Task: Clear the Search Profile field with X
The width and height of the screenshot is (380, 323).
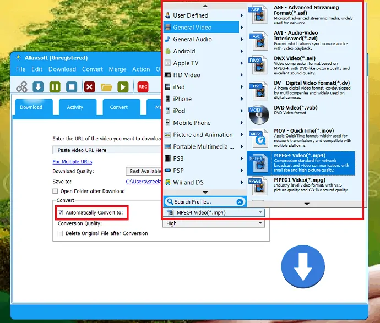Action: pos(240,202)
